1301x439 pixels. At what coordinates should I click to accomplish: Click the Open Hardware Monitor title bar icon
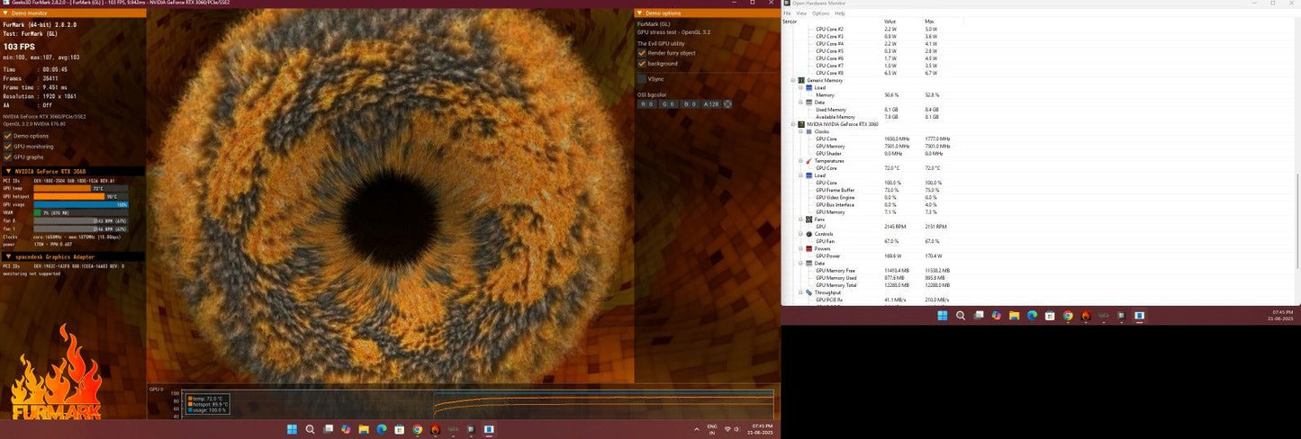coord(788,4)
